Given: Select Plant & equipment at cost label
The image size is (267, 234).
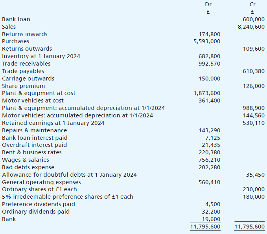Looking at the screenshot, I should 39,93.
